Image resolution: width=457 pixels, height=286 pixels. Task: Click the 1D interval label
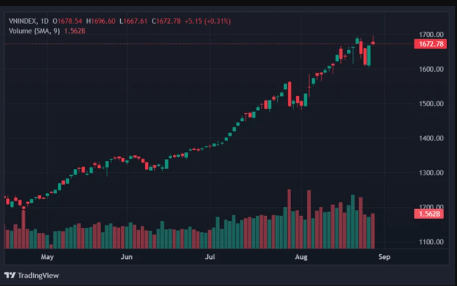tap(44, 21)
